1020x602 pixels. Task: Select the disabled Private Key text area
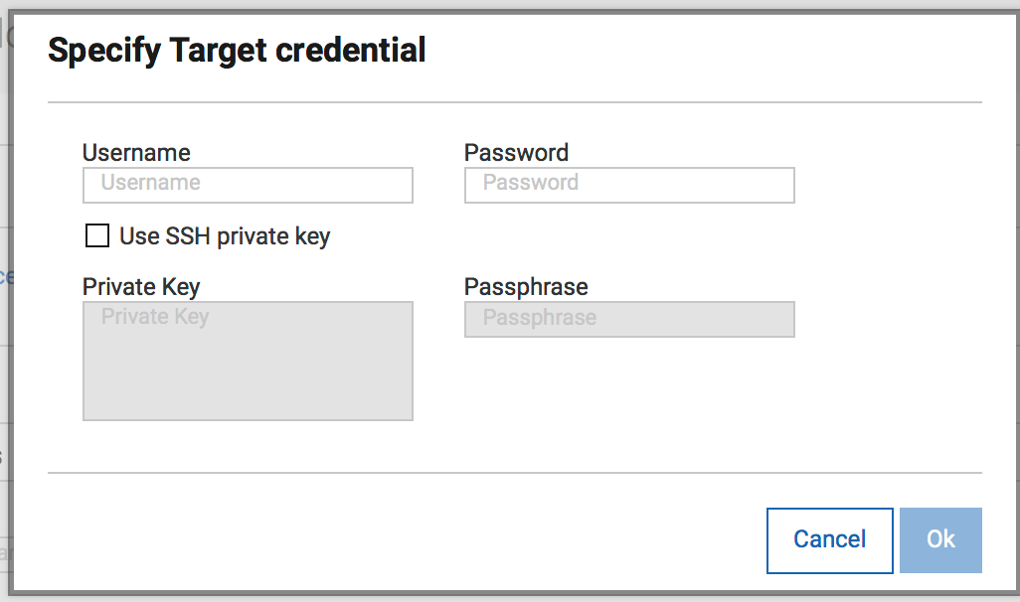coord(248,361)
